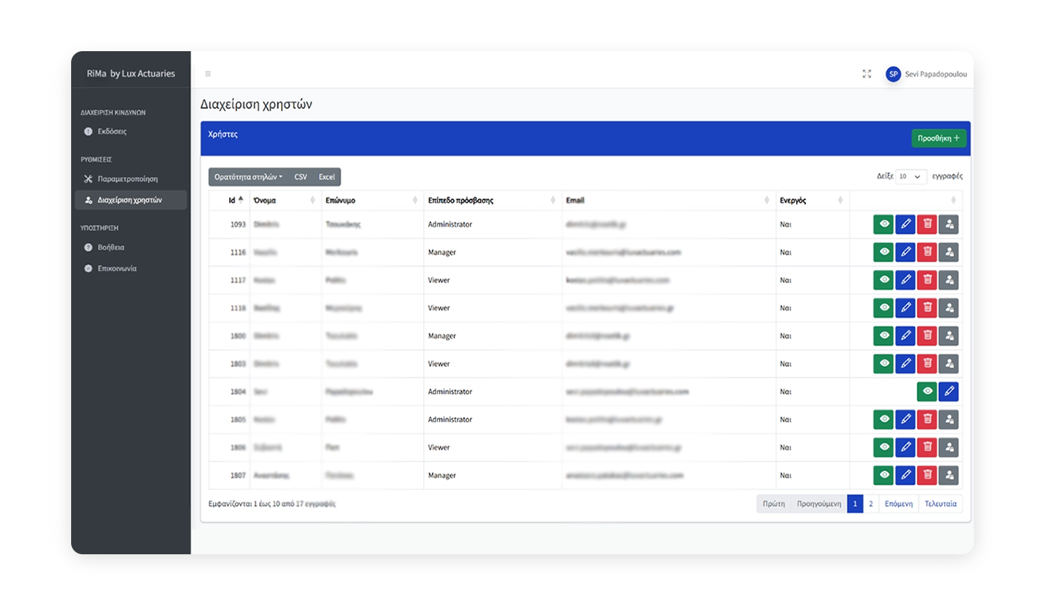Open the Ορατότητα στηλών dropdown

click(248, 177)
